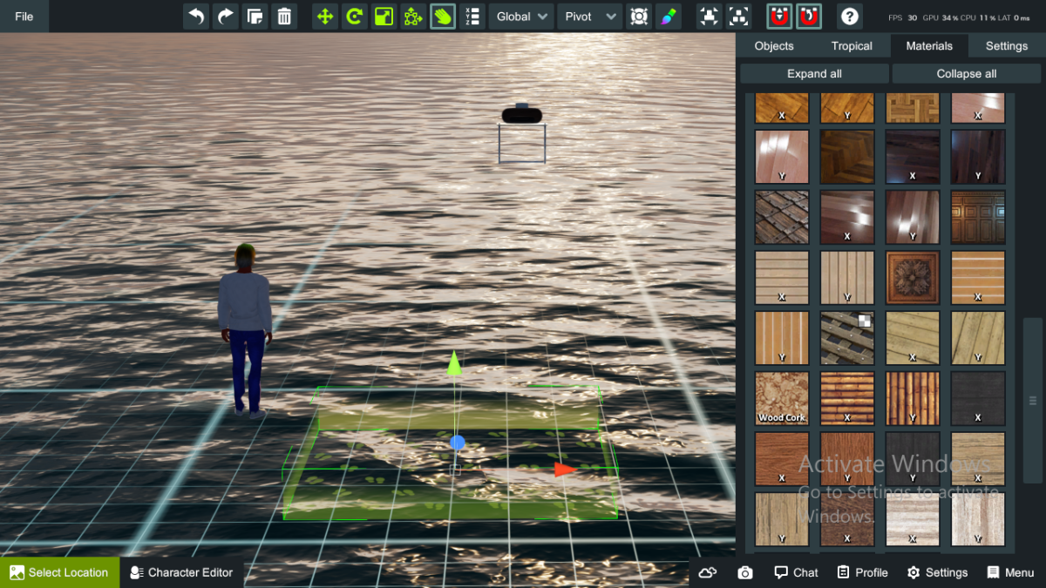The width and height of the screenshot is (1046, 588).
Task: Select the Rotate tool
Action: point(354,17)
